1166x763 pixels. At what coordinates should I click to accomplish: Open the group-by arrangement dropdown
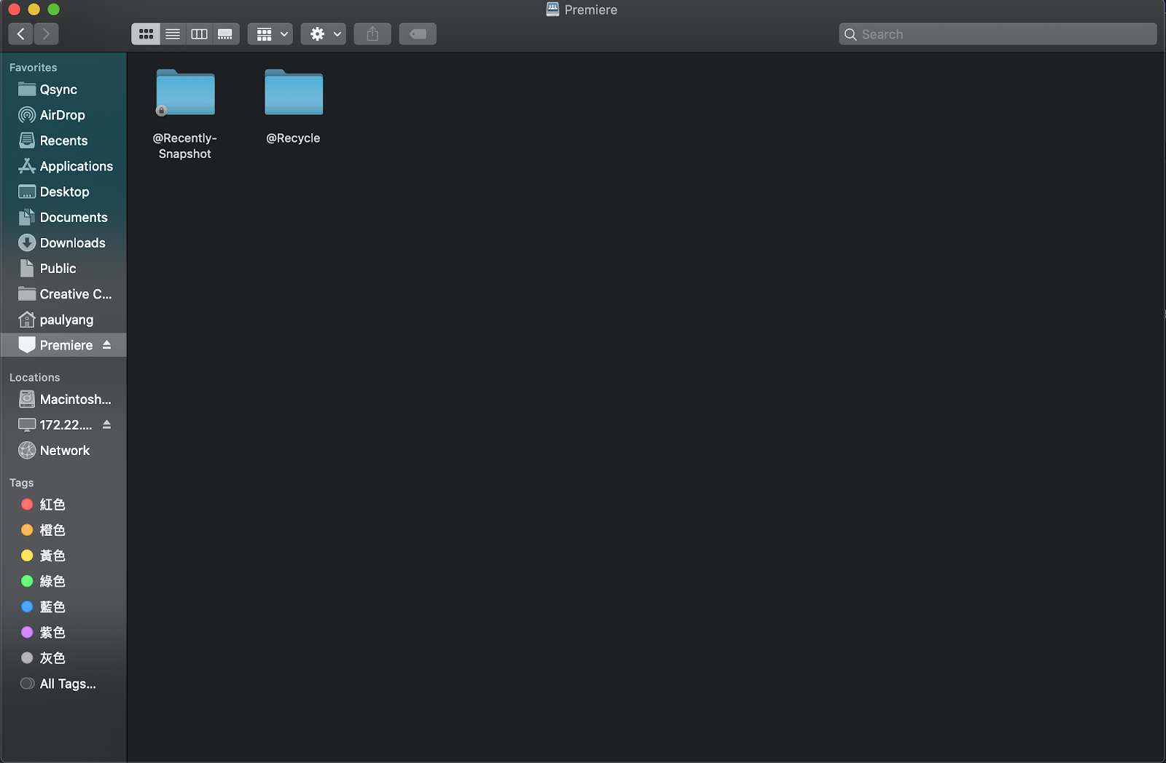(270, 34)
